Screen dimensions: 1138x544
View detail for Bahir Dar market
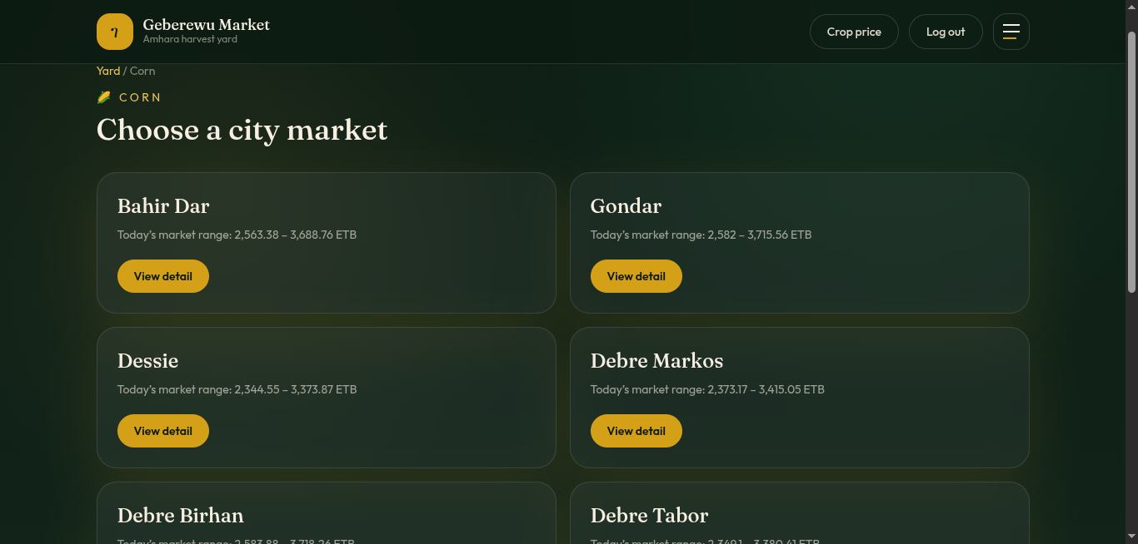click(163, 276)
